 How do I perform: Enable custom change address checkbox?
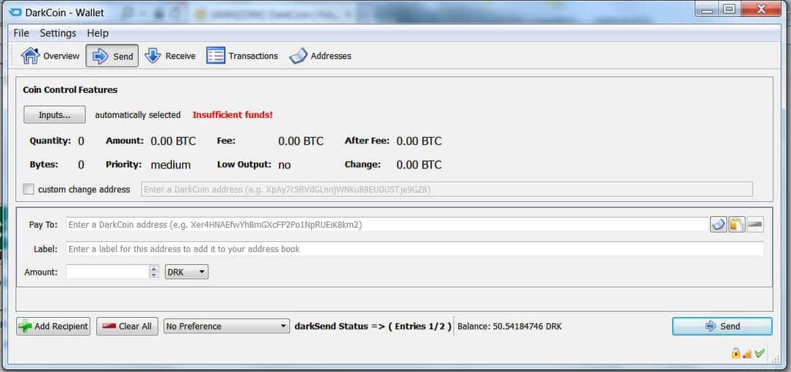[29, 189]
